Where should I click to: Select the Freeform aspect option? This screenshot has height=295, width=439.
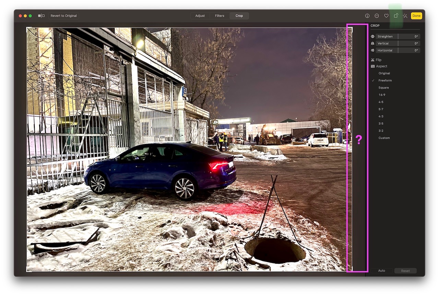pos(385,81)
